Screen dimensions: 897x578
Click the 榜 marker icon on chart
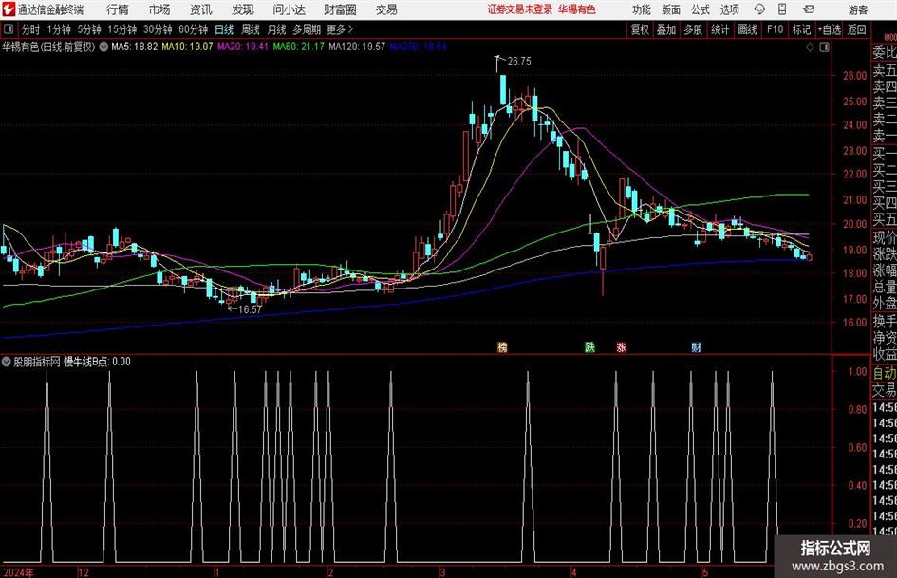point(502,346)
